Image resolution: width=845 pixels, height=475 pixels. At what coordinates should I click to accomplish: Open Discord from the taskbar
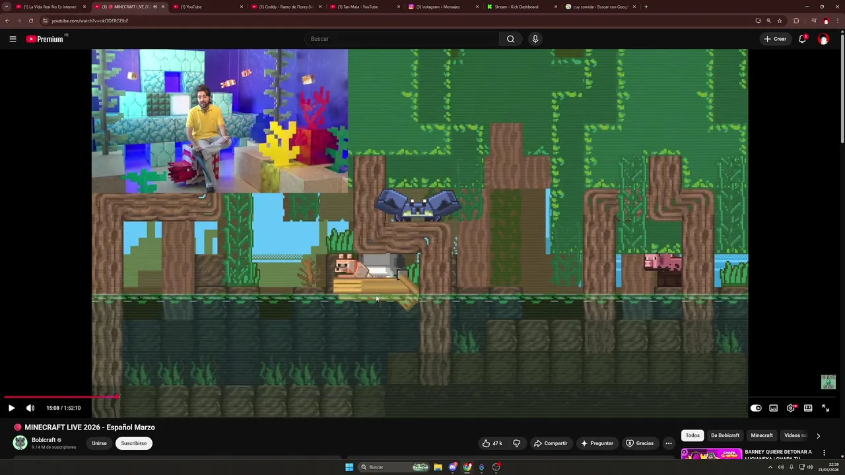tap(453, 467)
